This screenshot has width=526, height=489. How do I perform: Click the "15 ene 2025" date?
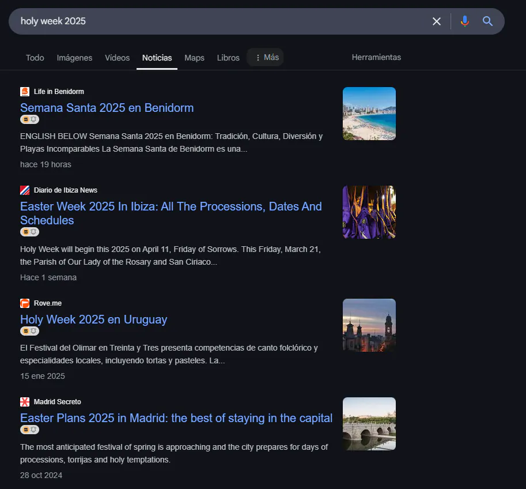pos(43,376)
